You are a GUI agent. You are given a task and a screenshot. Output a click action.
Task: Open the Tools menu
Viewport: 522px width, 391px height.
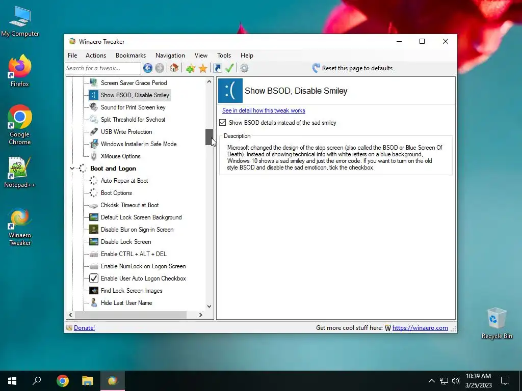(224, 55)
